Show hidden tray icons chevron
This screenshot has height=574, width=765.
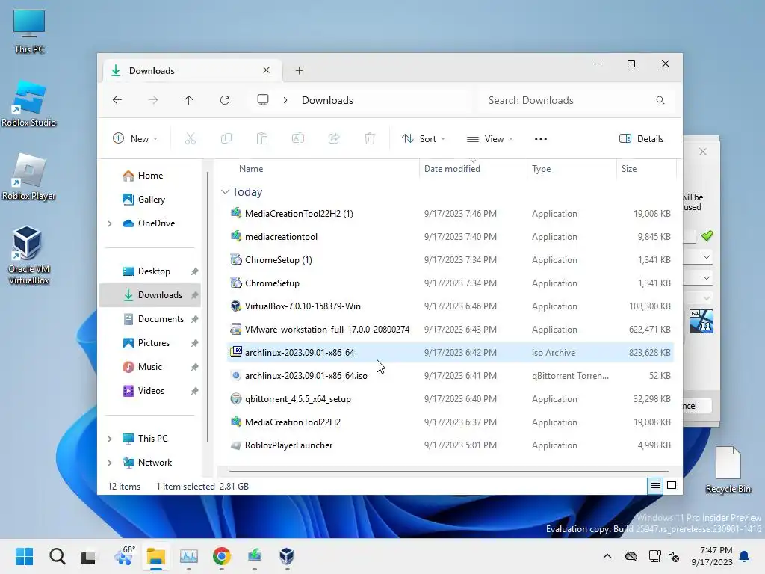607,556
